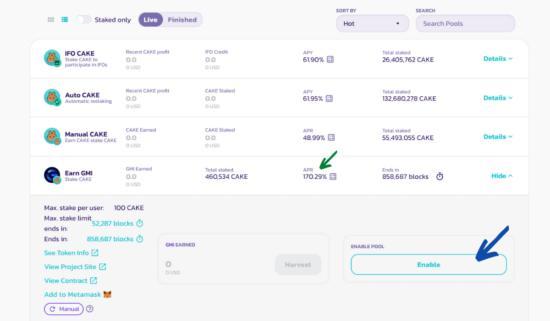This screenshot has width=550, height=321.
Task: Open the Sort By Hot dropdown
Action: [373, 23]
